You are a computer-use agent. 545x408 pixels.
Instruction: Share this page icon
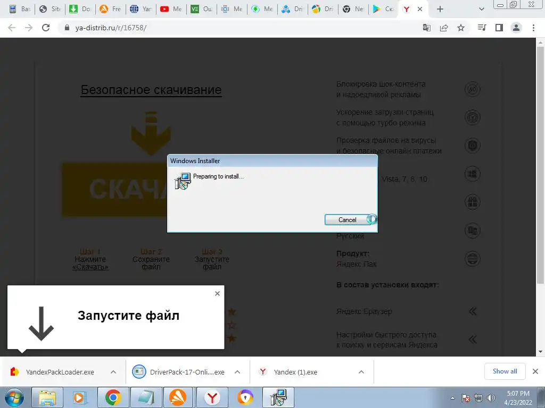(444, 28)
